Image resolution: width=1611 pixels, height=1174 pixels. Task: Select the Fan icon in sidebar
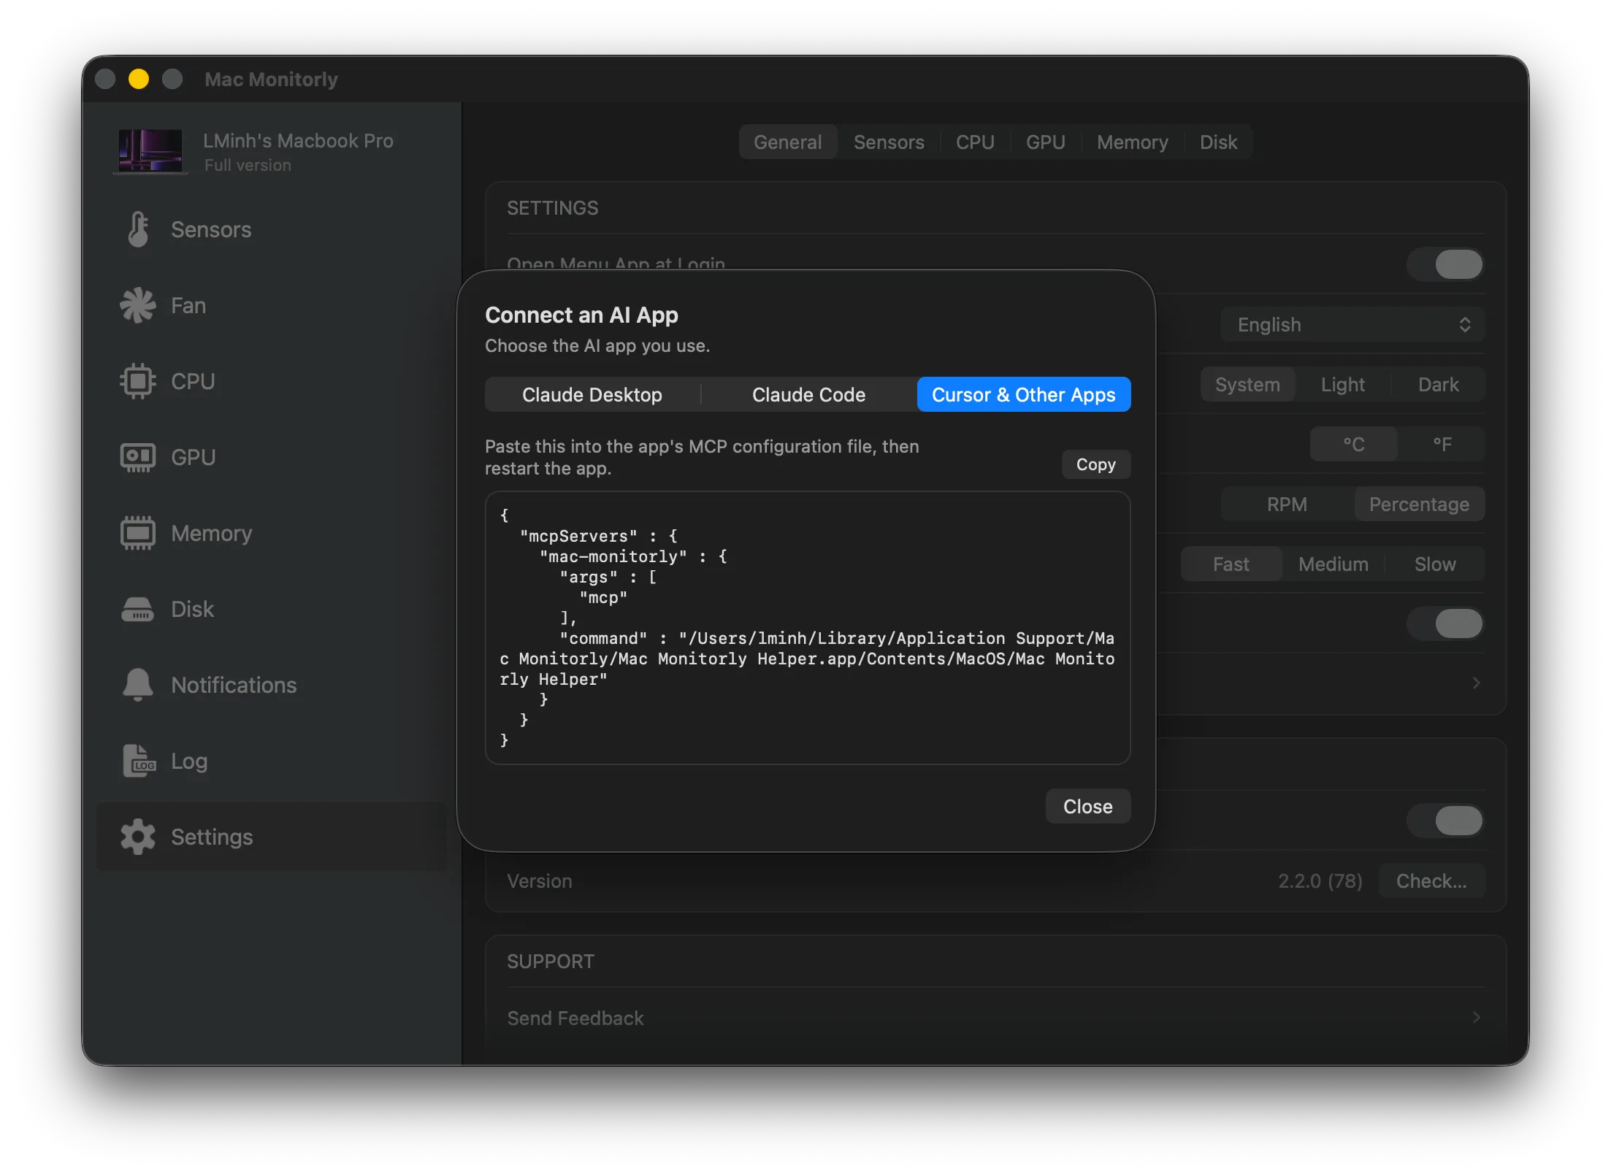tap(138, 305)
